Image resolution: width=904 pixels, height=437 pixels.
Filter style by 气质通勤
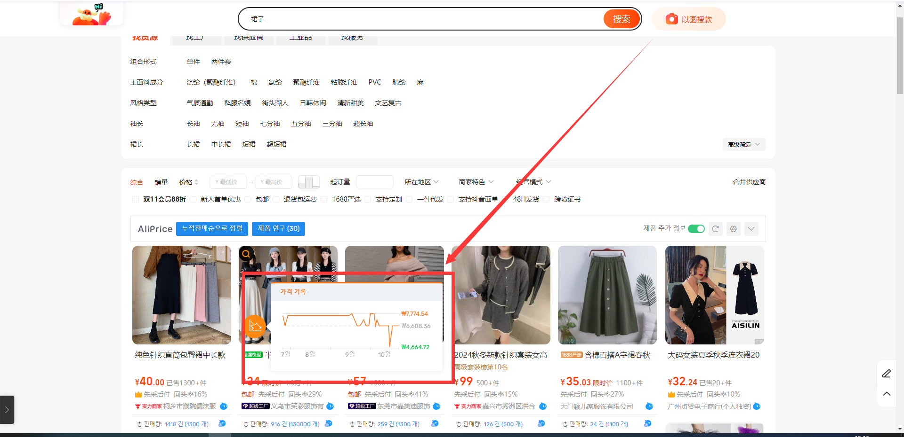(x=200, y=103)
